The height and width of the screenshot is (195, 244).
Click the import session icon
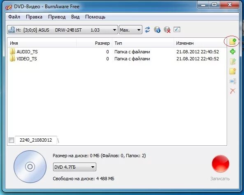233,62
